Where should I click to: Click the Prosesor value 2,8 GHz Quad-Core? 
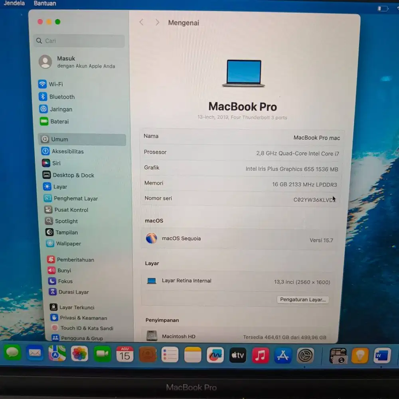[x=298, y=153]
